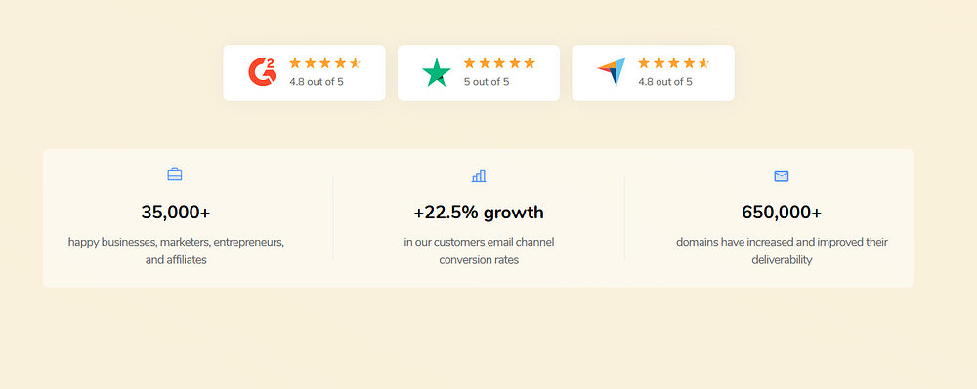Click the "5 out of 5" rating text
This screenshot has height=389, width=977.
click(487, 81)
